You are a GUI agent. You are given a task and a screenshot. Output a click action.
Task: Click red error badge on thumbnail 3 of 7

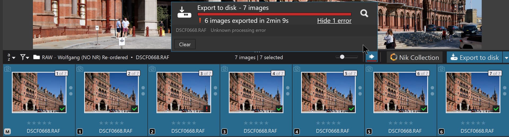coord(207,109)
